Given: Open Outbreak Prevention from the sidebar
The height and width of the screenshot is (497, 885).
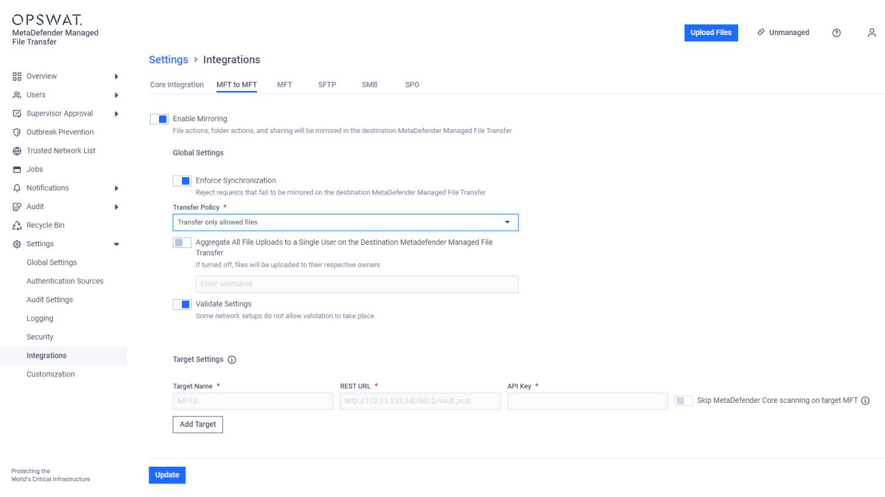Looking at the screenshot, I should pyautogui.click(x=61, y=132).
